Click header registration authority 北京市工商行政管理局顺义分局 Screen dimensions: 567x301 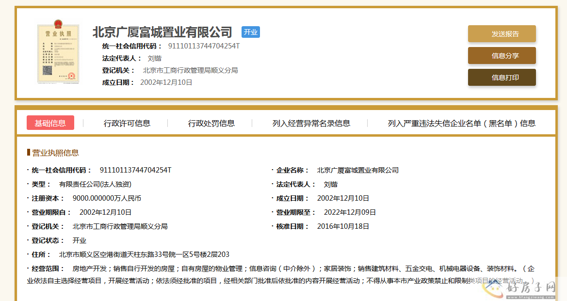[x=190, y=70]
